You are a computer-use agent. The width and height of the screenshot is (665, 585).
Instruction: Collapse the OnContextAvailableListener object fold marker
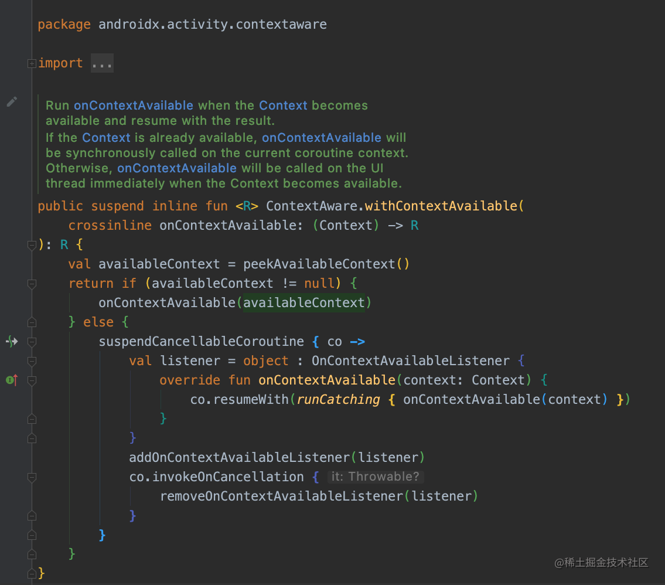point(32,360)
